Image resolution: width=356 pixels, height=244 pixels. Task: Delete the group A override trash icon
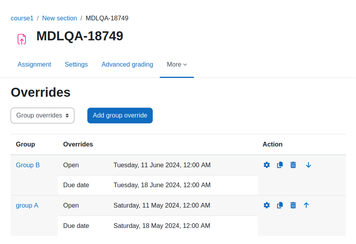pyautogui.click(x=293, y=205)
